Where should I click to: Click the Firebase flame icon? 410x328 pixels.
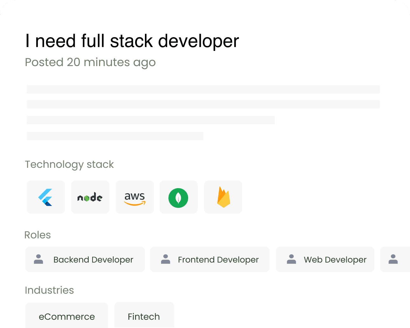[223, 197]
